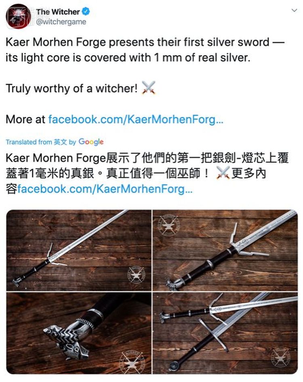Click the 'Truly worthy of a witcher!' text
This screenshot has width=303, height=382.
72,89
